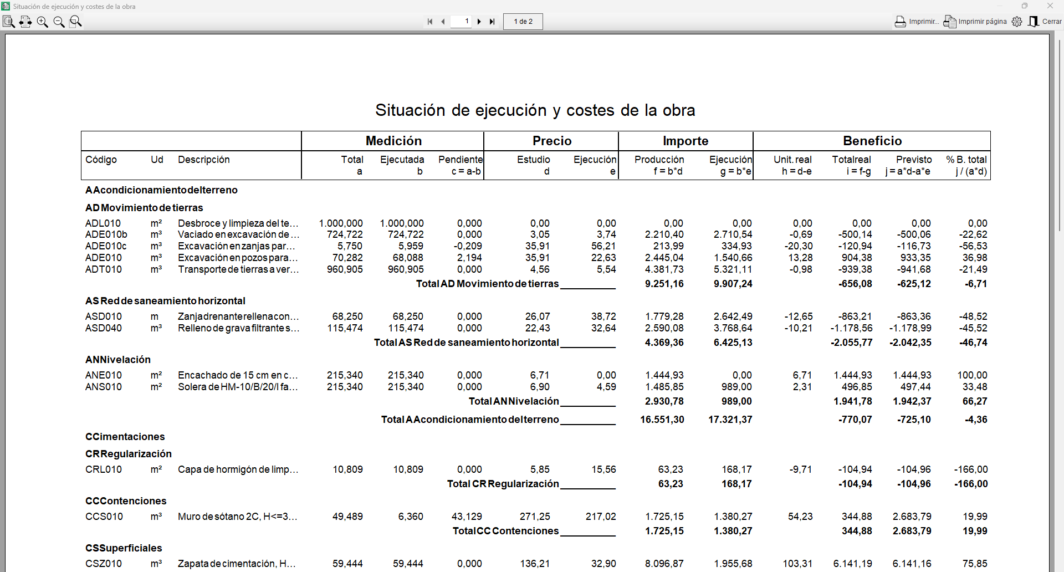Select the code 'CSZ010'
The height and width of the screenshot is (572, 1064).
coord(103,564)
